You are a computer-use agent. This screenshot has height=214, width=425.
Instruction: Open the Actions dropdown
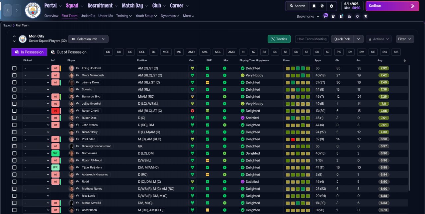coord(379,39)
